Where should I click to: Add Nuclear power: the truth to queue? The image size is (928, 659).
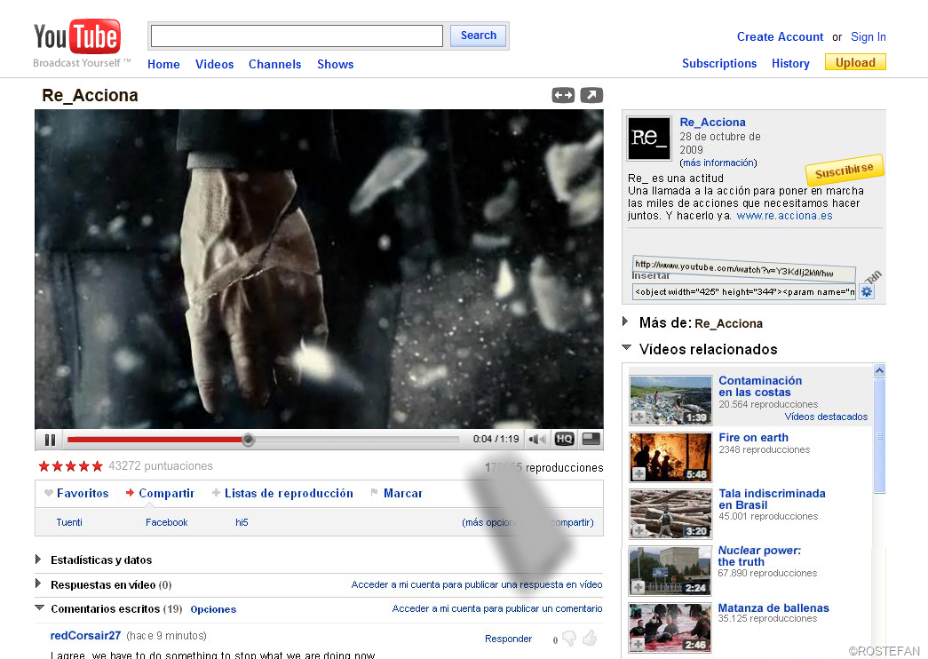click(x=638, y=587)
